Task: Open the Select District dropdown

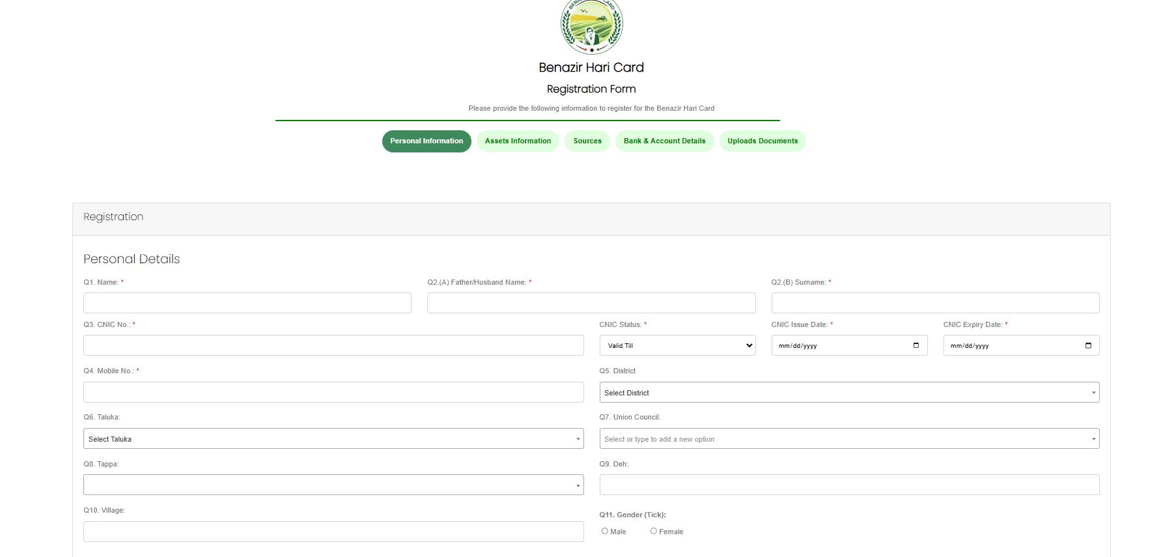Action: coord(849,392)
